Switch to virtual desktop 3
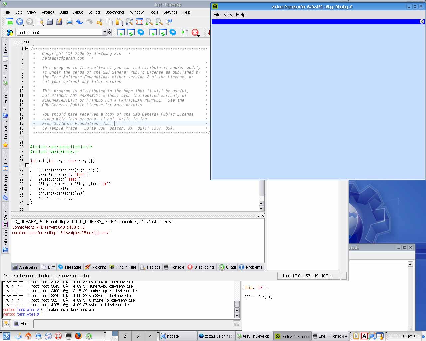 [137, 336]
